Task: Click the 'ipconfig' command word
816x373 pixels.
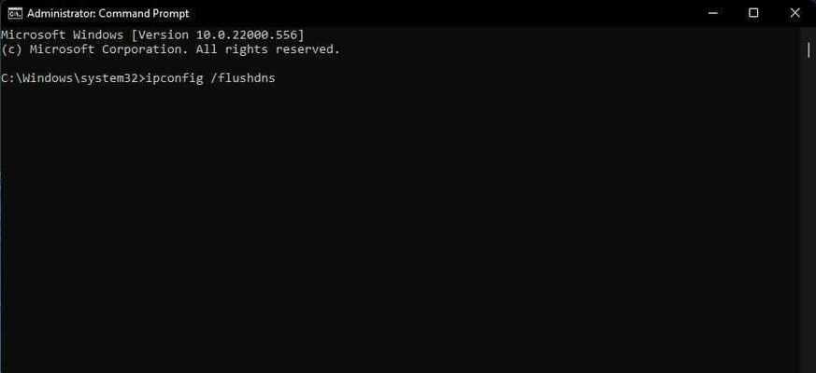Action: click(x=175, y=79)
